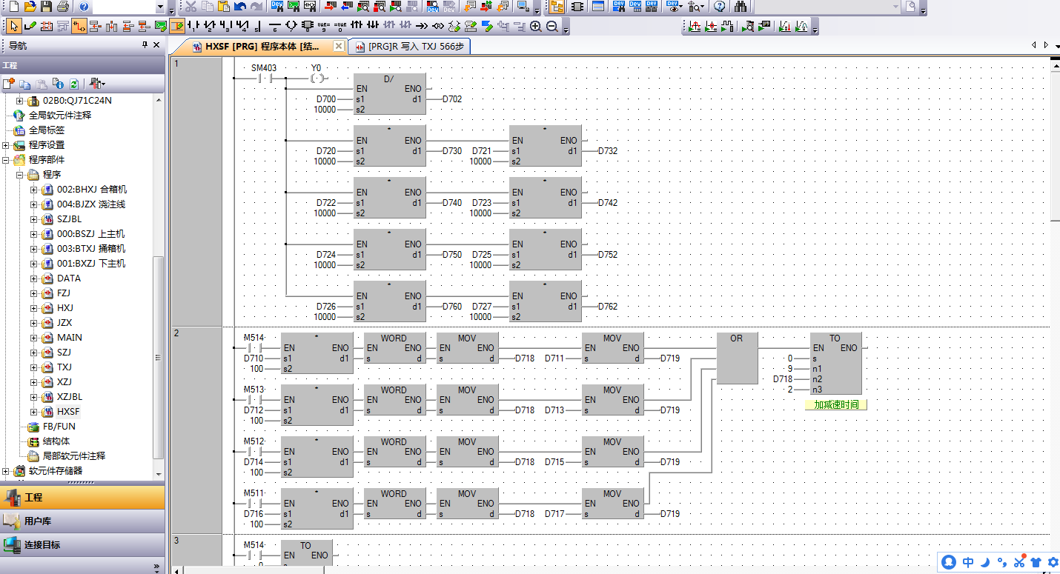Click the Undo arrow icon
This screenshot has height=574, width=1060.
(x=240, y=7)
